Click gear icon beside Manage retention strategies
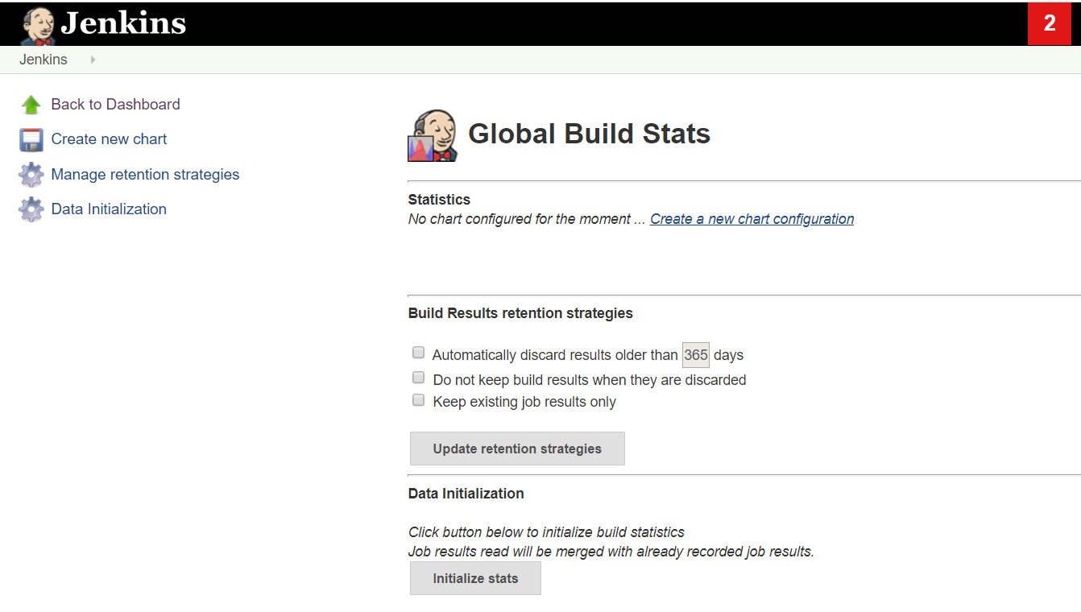1081x612 pixels. pyautogui.click(x=31, y=175)
